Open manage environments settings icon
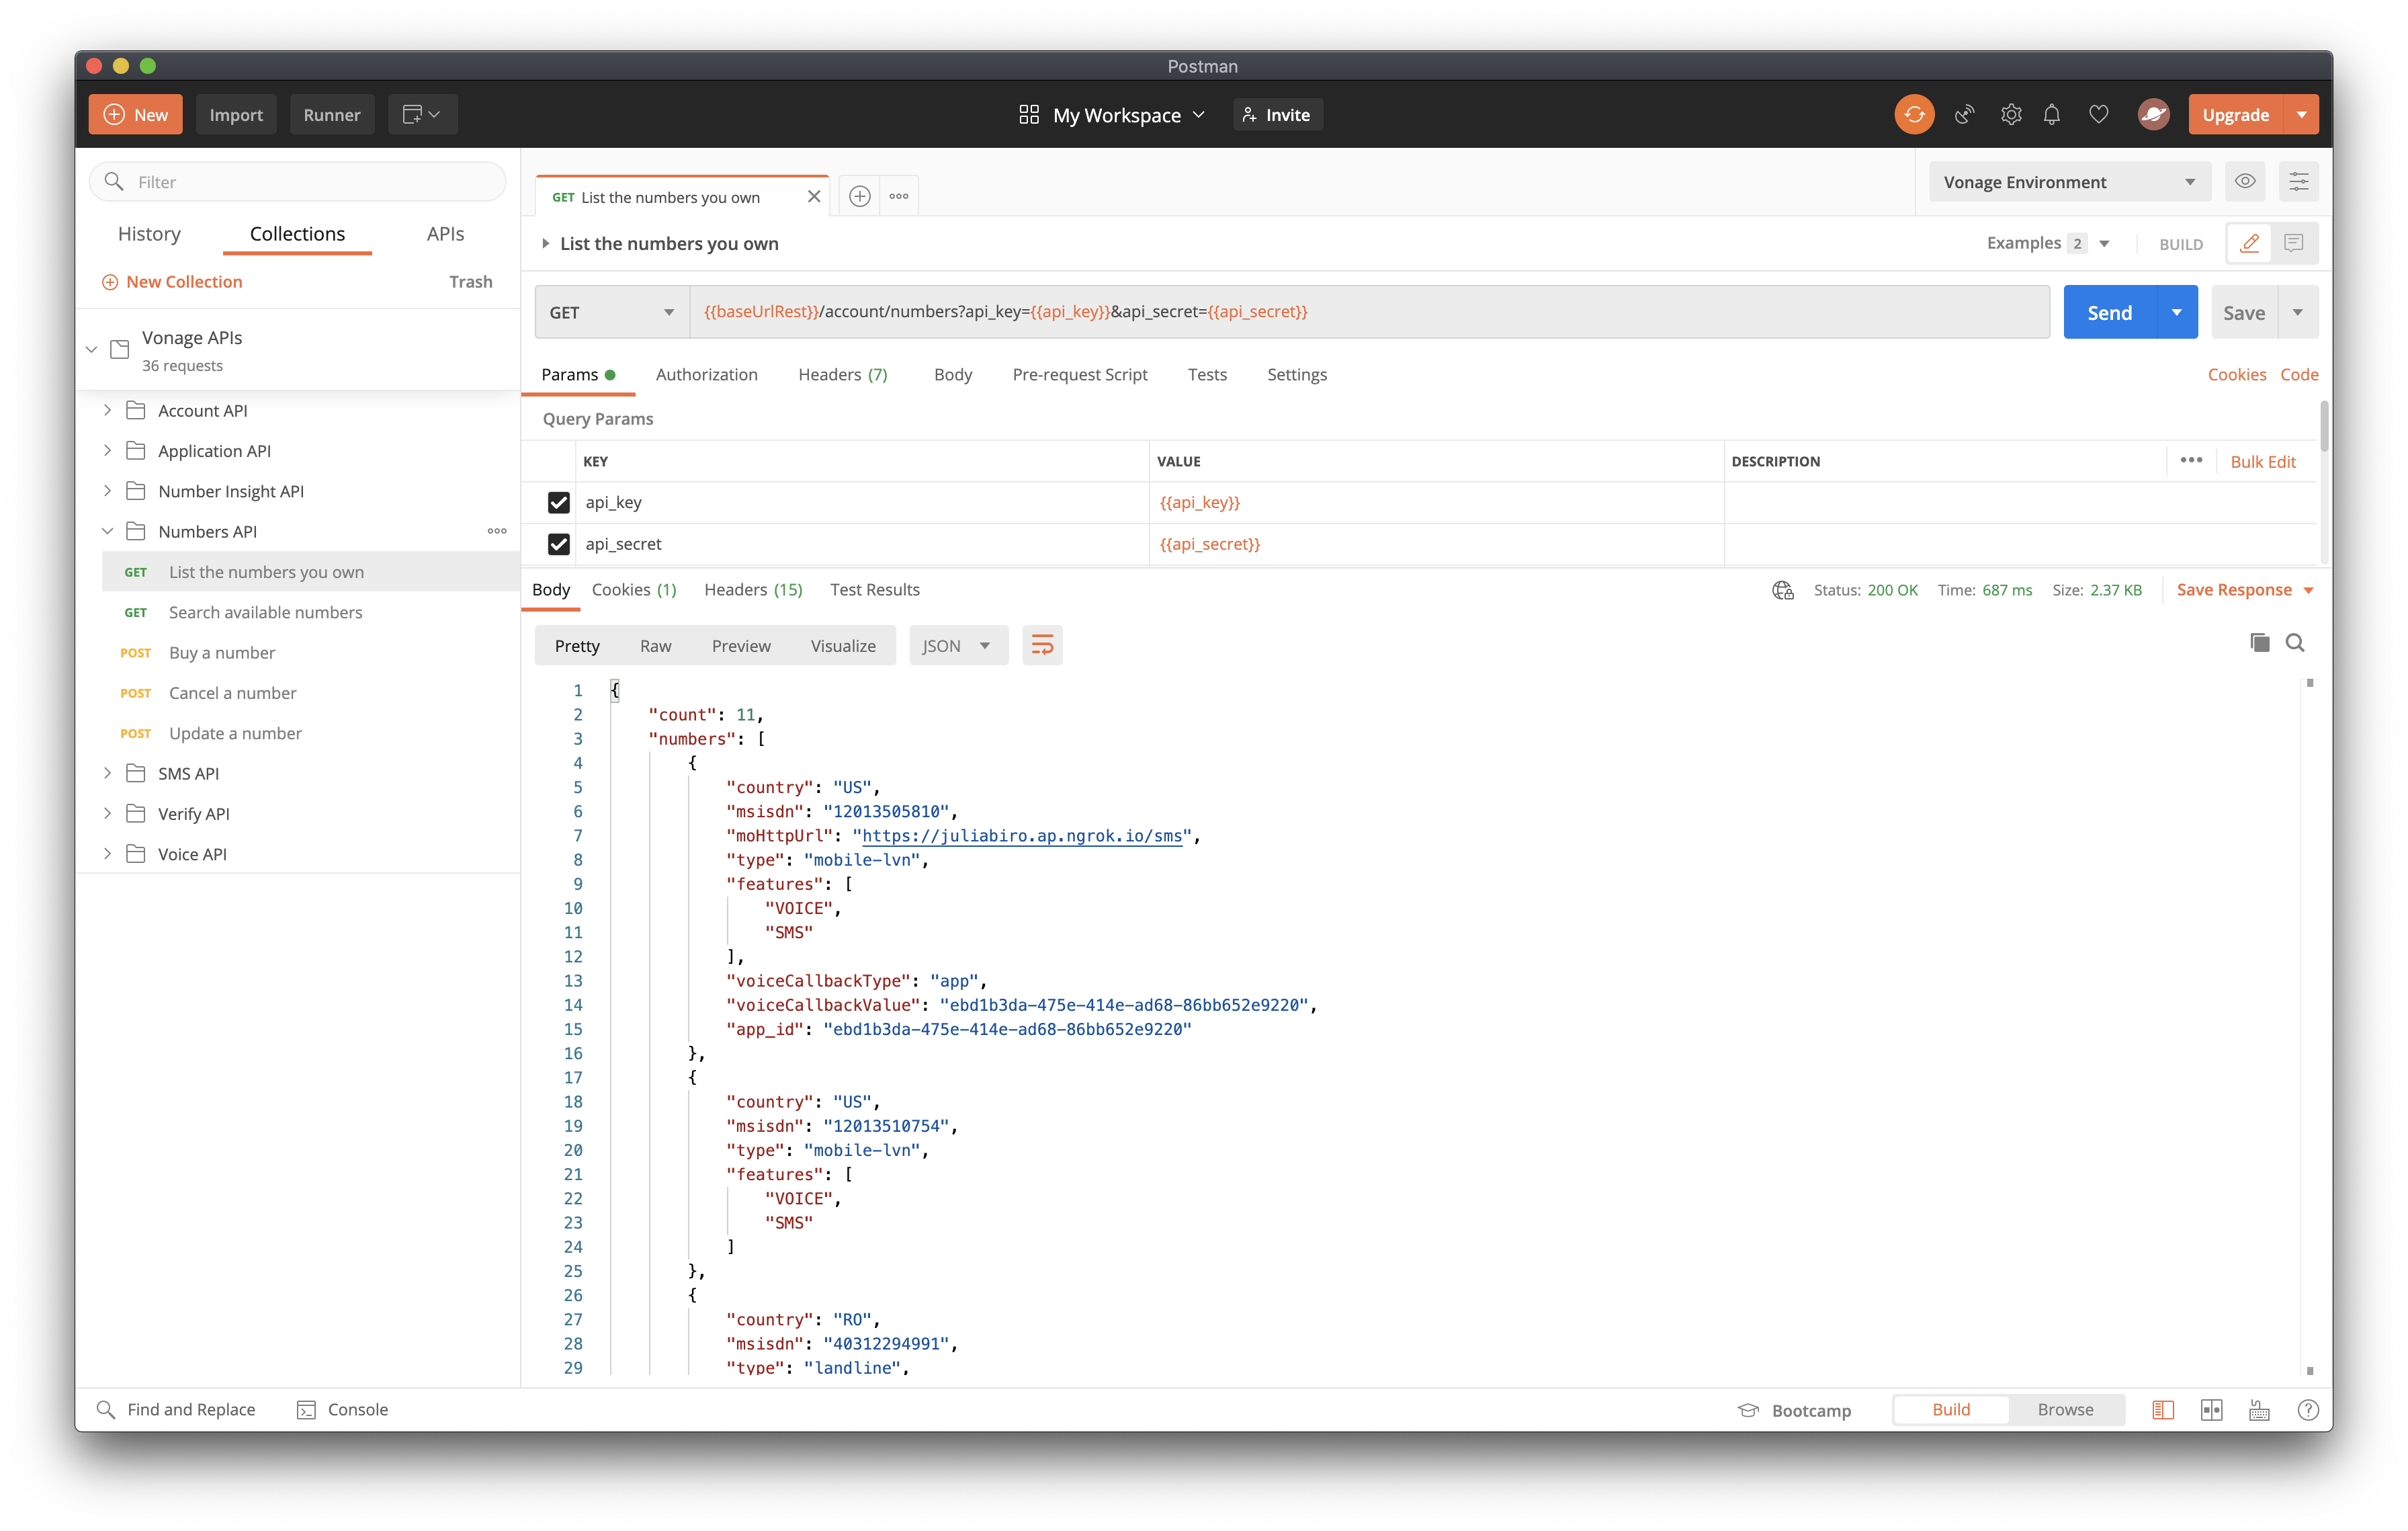2408x1531 pixels. (x=2298, y=182)
